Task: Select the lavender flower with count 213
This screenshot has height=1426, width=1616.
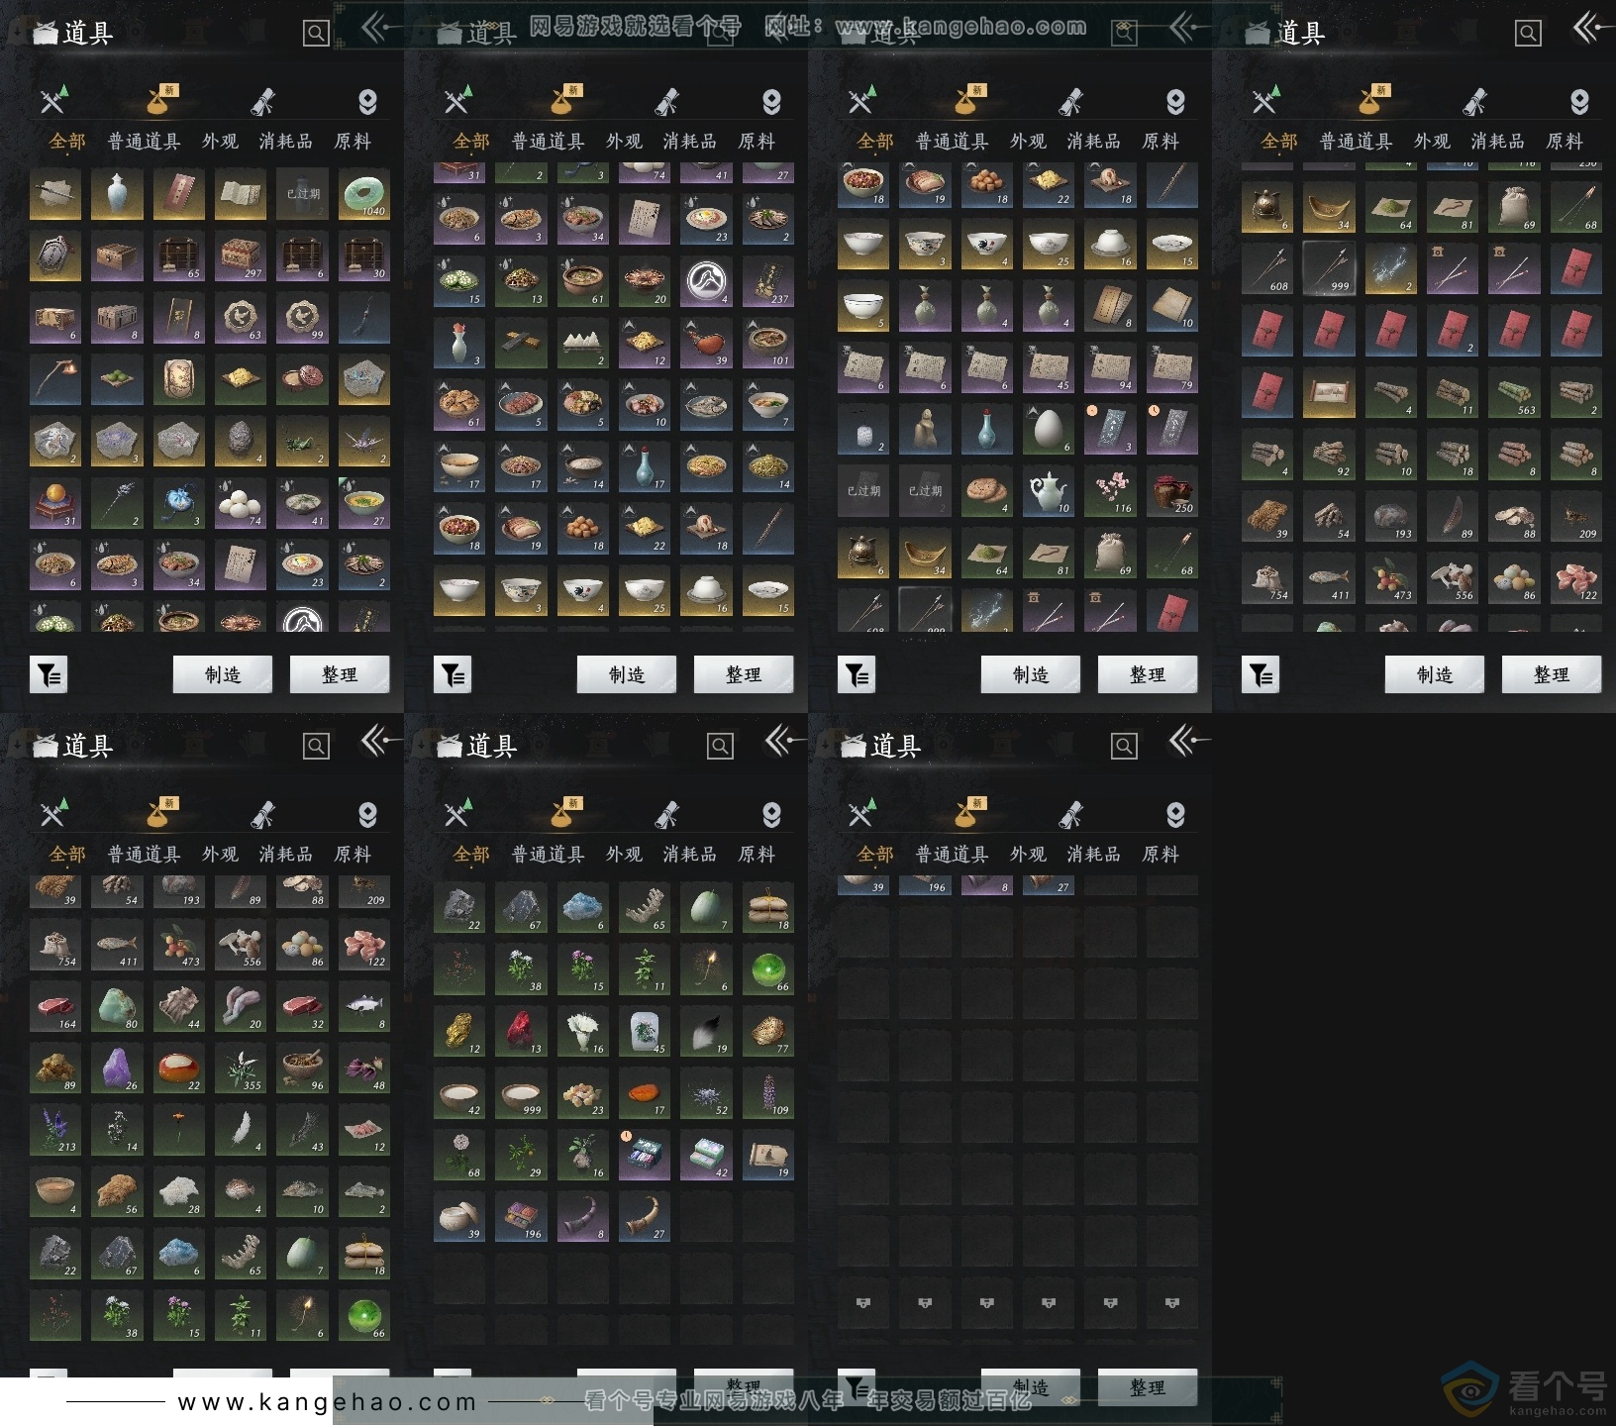Action: click(x=54, y=1129)
